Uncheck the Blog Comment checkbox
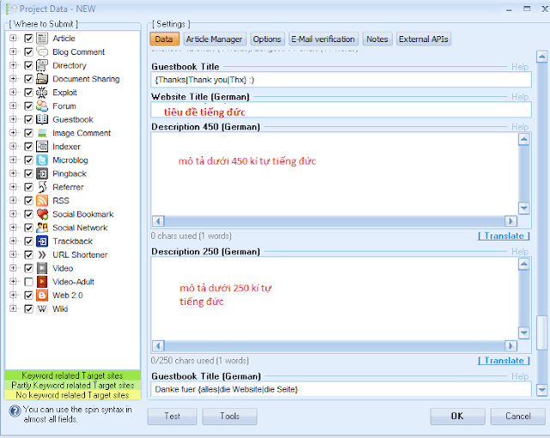Viewport: 550px width, 438px height. (28, 52)
